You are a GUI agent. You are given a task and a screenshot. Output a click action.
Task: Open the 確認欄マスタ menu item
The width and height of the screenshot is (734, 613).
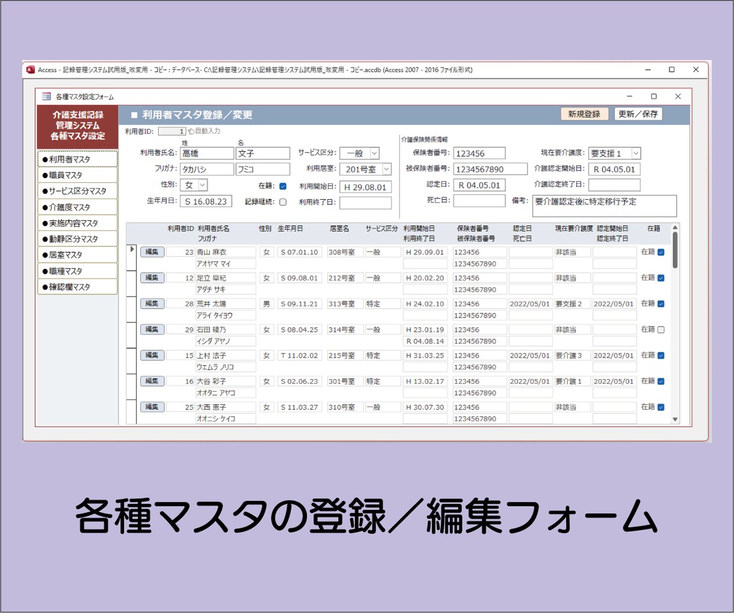click(77, 287)
